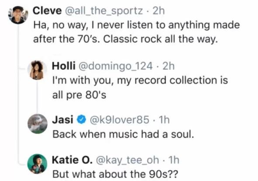Open reply 'But what about the 90s??'
258x181 pixels.
pyautogui.click(x=115, y=174)
